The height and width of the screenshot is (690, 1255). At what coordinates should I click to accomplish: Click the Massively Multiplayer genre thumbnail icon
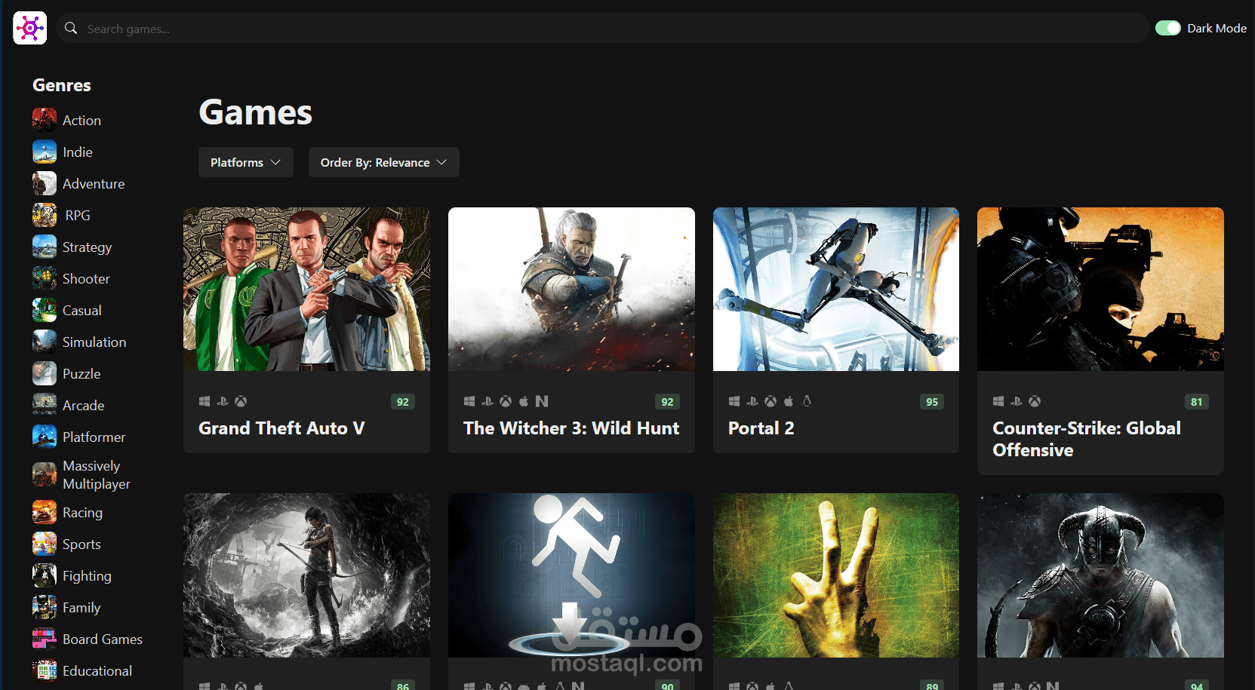click(45, 474)
